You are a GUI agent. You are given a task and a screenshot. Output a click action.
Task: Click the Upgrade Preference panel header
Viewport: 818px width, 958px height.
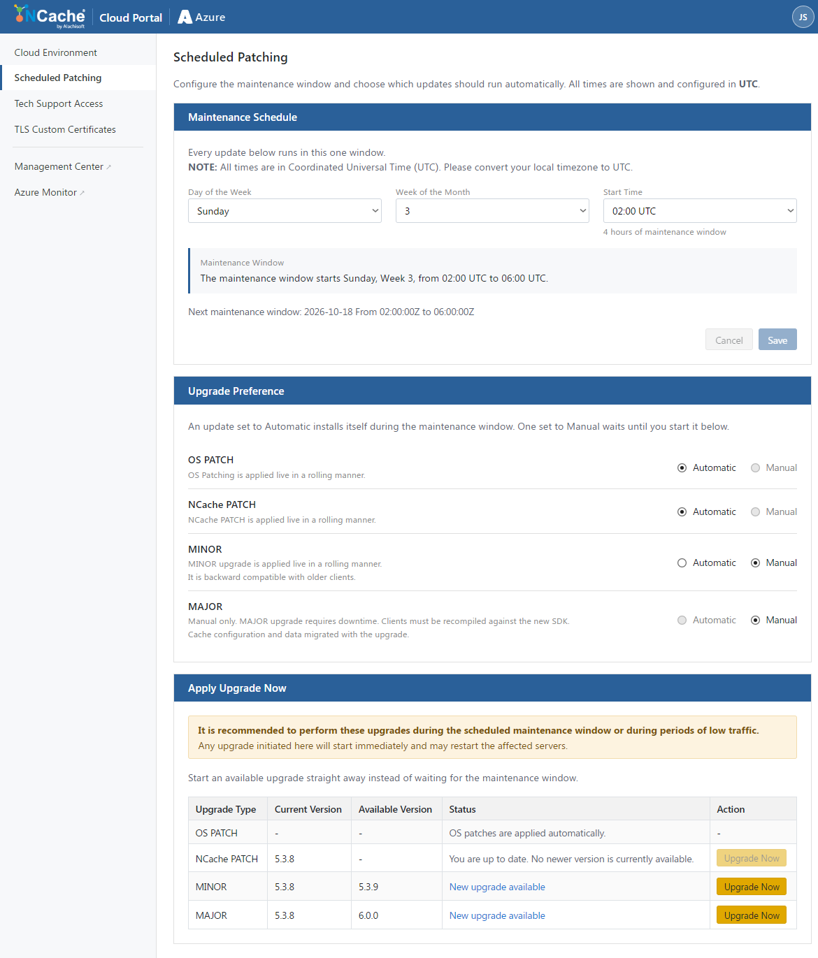pyautogui.click(x=492, y=391)
